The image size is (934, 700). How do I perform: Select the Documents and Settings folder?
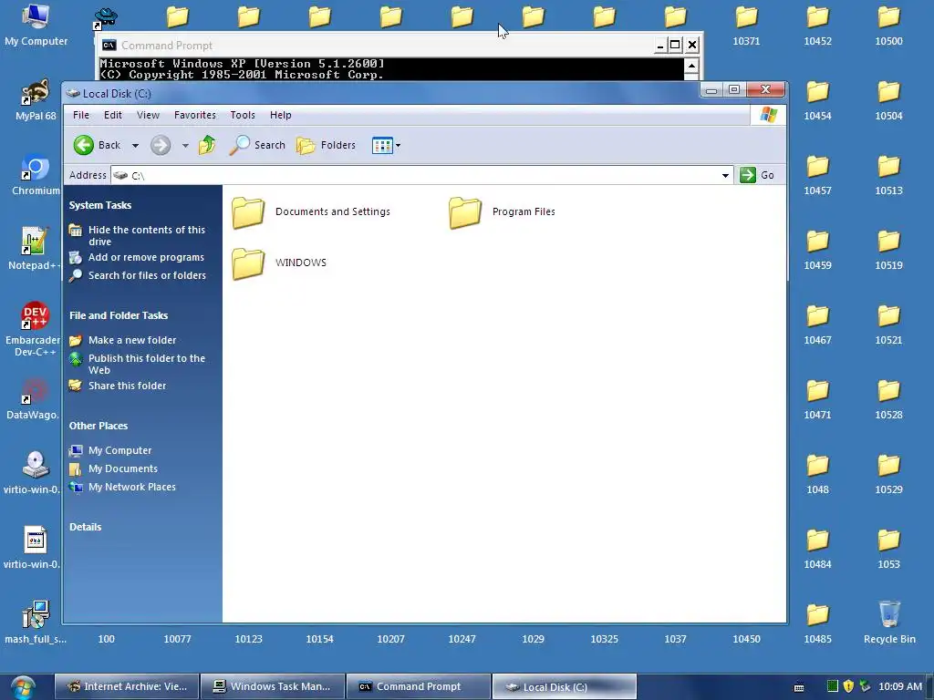point(311,211)
